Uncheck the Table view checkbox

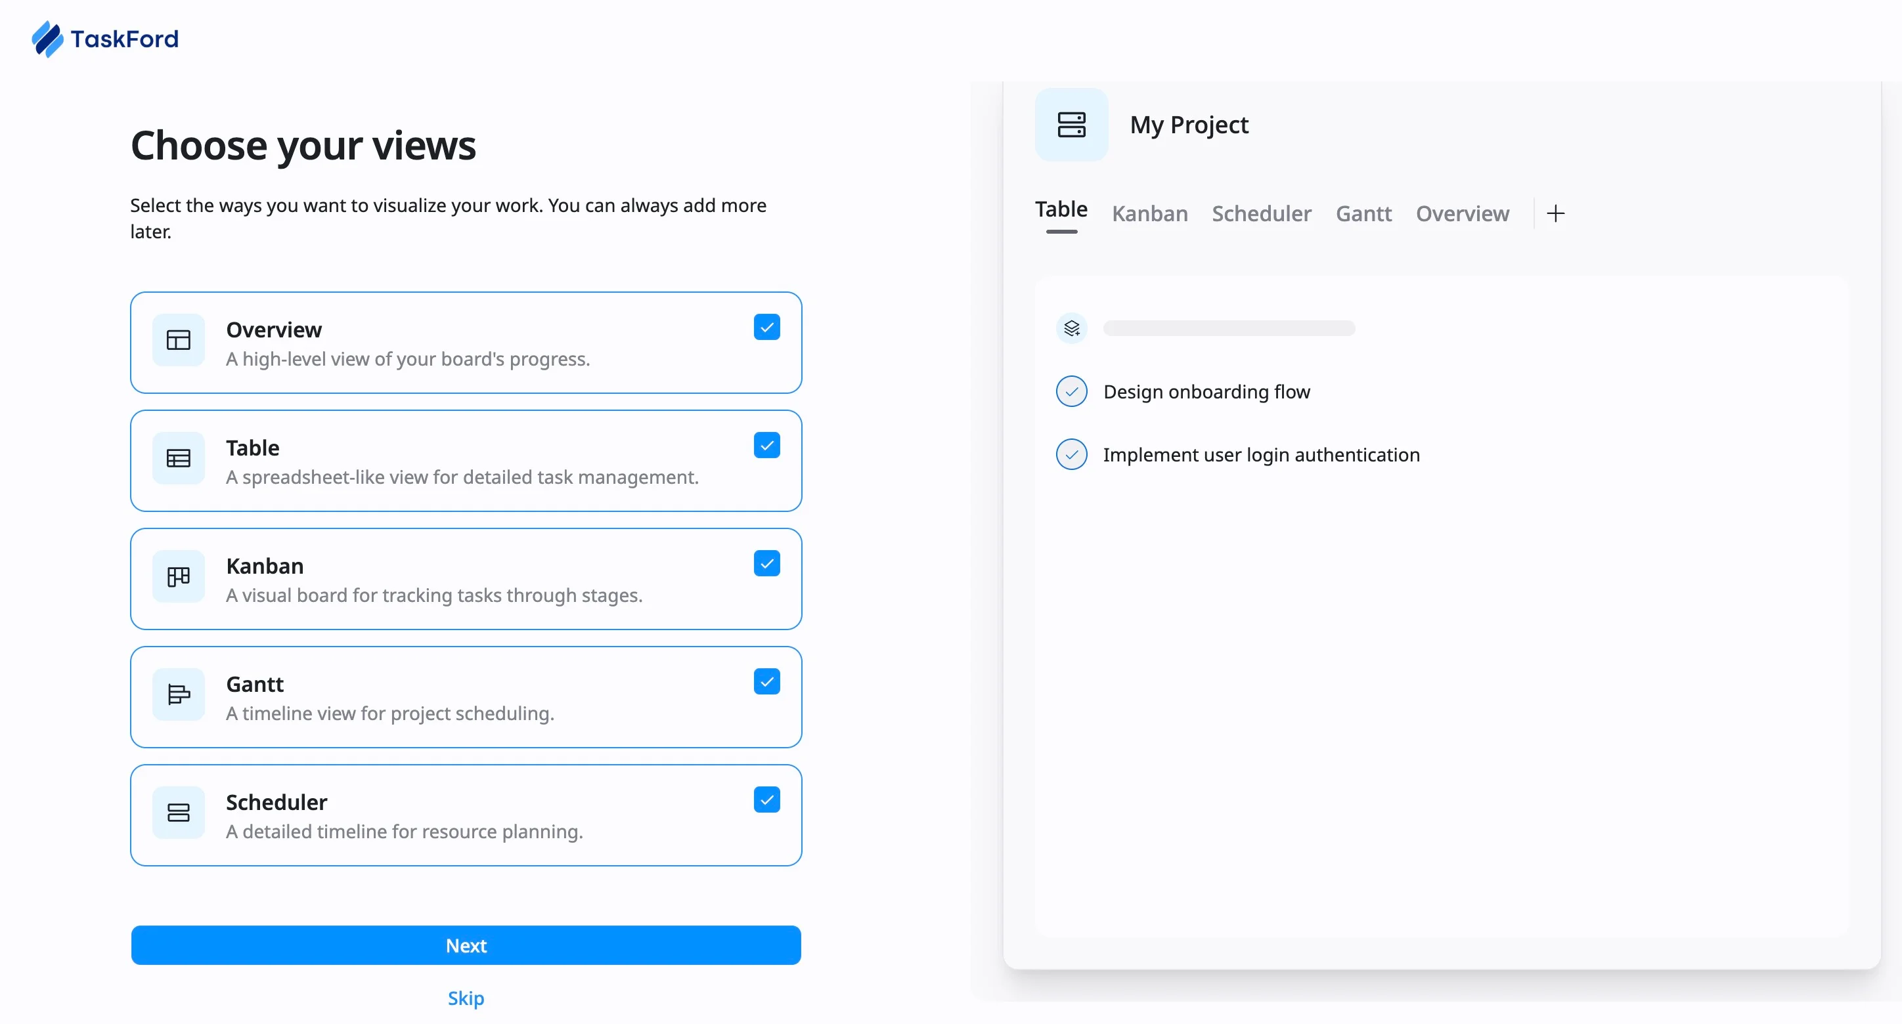[x=767, y=446]
